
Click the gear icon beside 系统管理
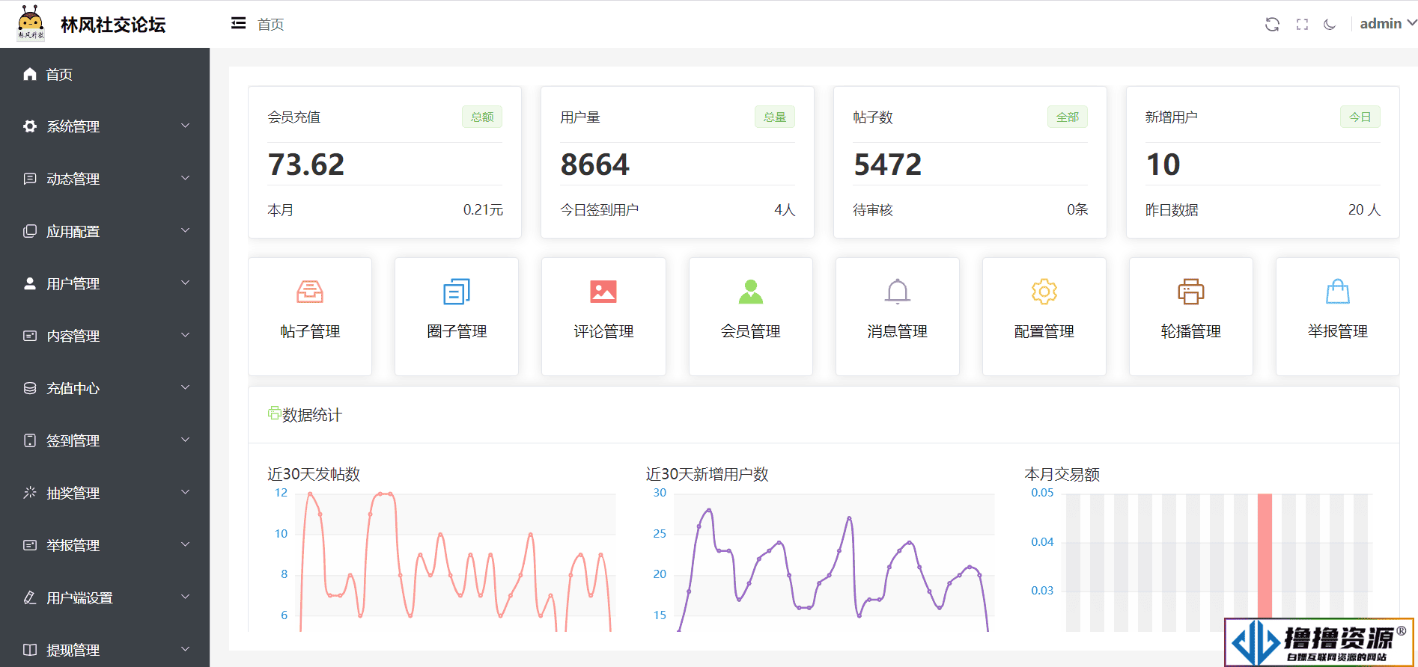[x=30, y=126]
